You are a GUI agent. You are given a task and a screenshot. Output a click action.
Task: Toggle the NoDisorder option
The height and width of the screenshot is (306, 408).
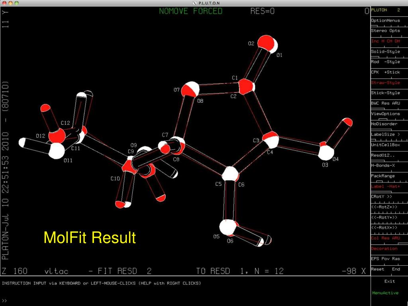coord(384,124)
